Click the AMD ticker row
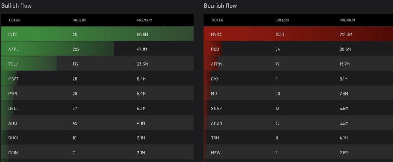393x162 pixels. [x=13, y=123]
